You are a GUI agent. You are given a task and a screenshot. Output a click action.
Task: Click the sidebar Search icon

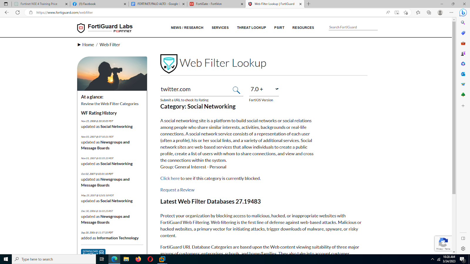[x=463, y=23]
